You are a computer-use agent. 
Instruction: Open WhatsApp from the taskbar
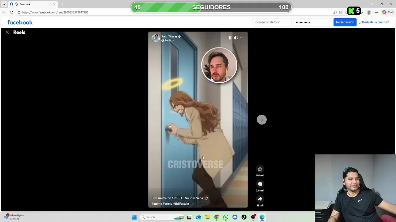click(x=226, y=217)
